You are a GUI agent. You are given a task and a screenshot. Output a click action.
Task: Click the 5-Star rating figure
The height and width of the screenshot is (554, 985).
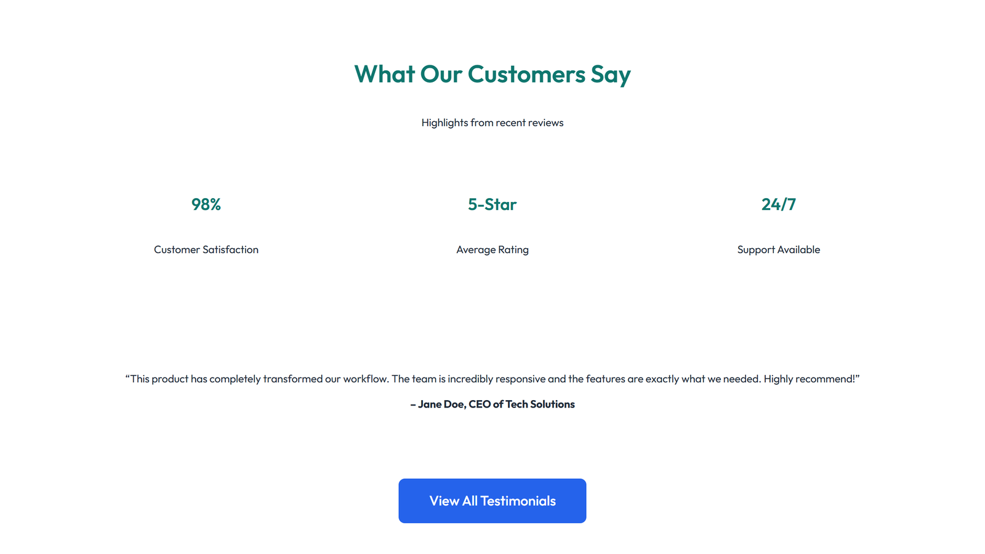(x=492, y=204)
